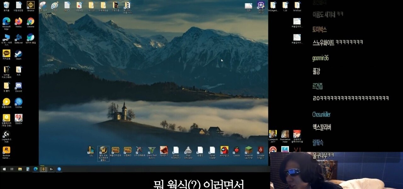Select the Cyberpunk 2077 desktop icon
The height and width of the screenshot is (189, 403).
pos(273,134)
